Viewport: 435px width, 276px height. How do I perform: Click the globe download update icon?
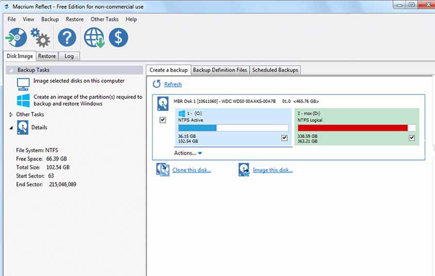tap(94, 38)
